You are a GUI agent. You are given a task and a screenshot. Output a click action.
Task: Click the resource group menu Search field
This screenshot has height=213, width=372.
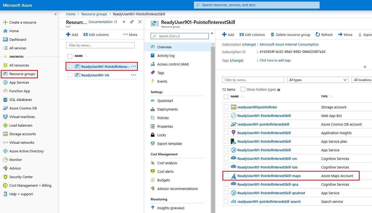(x=179, y=36)
